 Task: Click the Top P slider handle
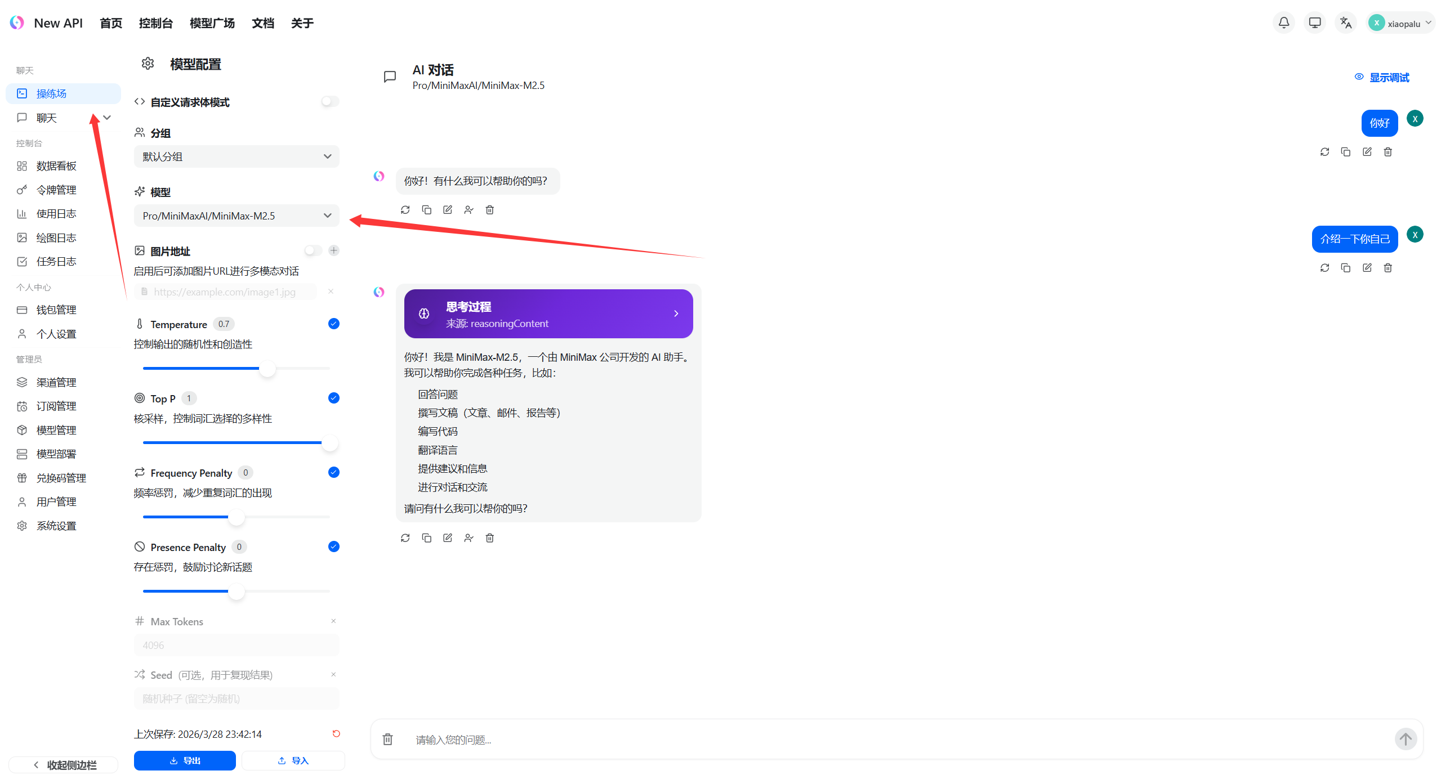pos(329,443)
